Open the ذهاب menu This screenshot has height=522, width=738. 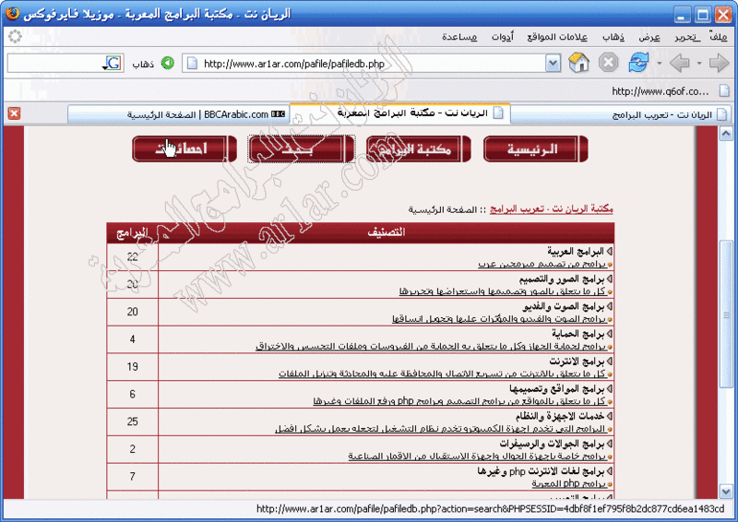(613, 37)
